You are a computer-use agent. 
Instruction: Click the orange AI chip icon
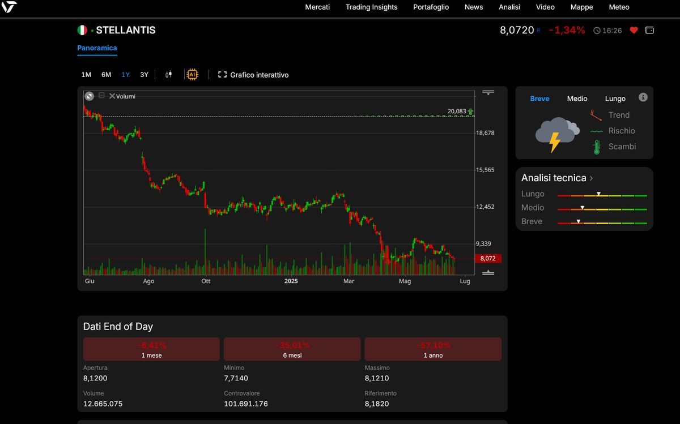(x=192, y=75)
